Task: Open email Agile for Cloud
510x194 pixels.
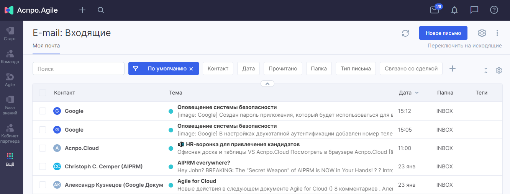Action: [197, 181]
